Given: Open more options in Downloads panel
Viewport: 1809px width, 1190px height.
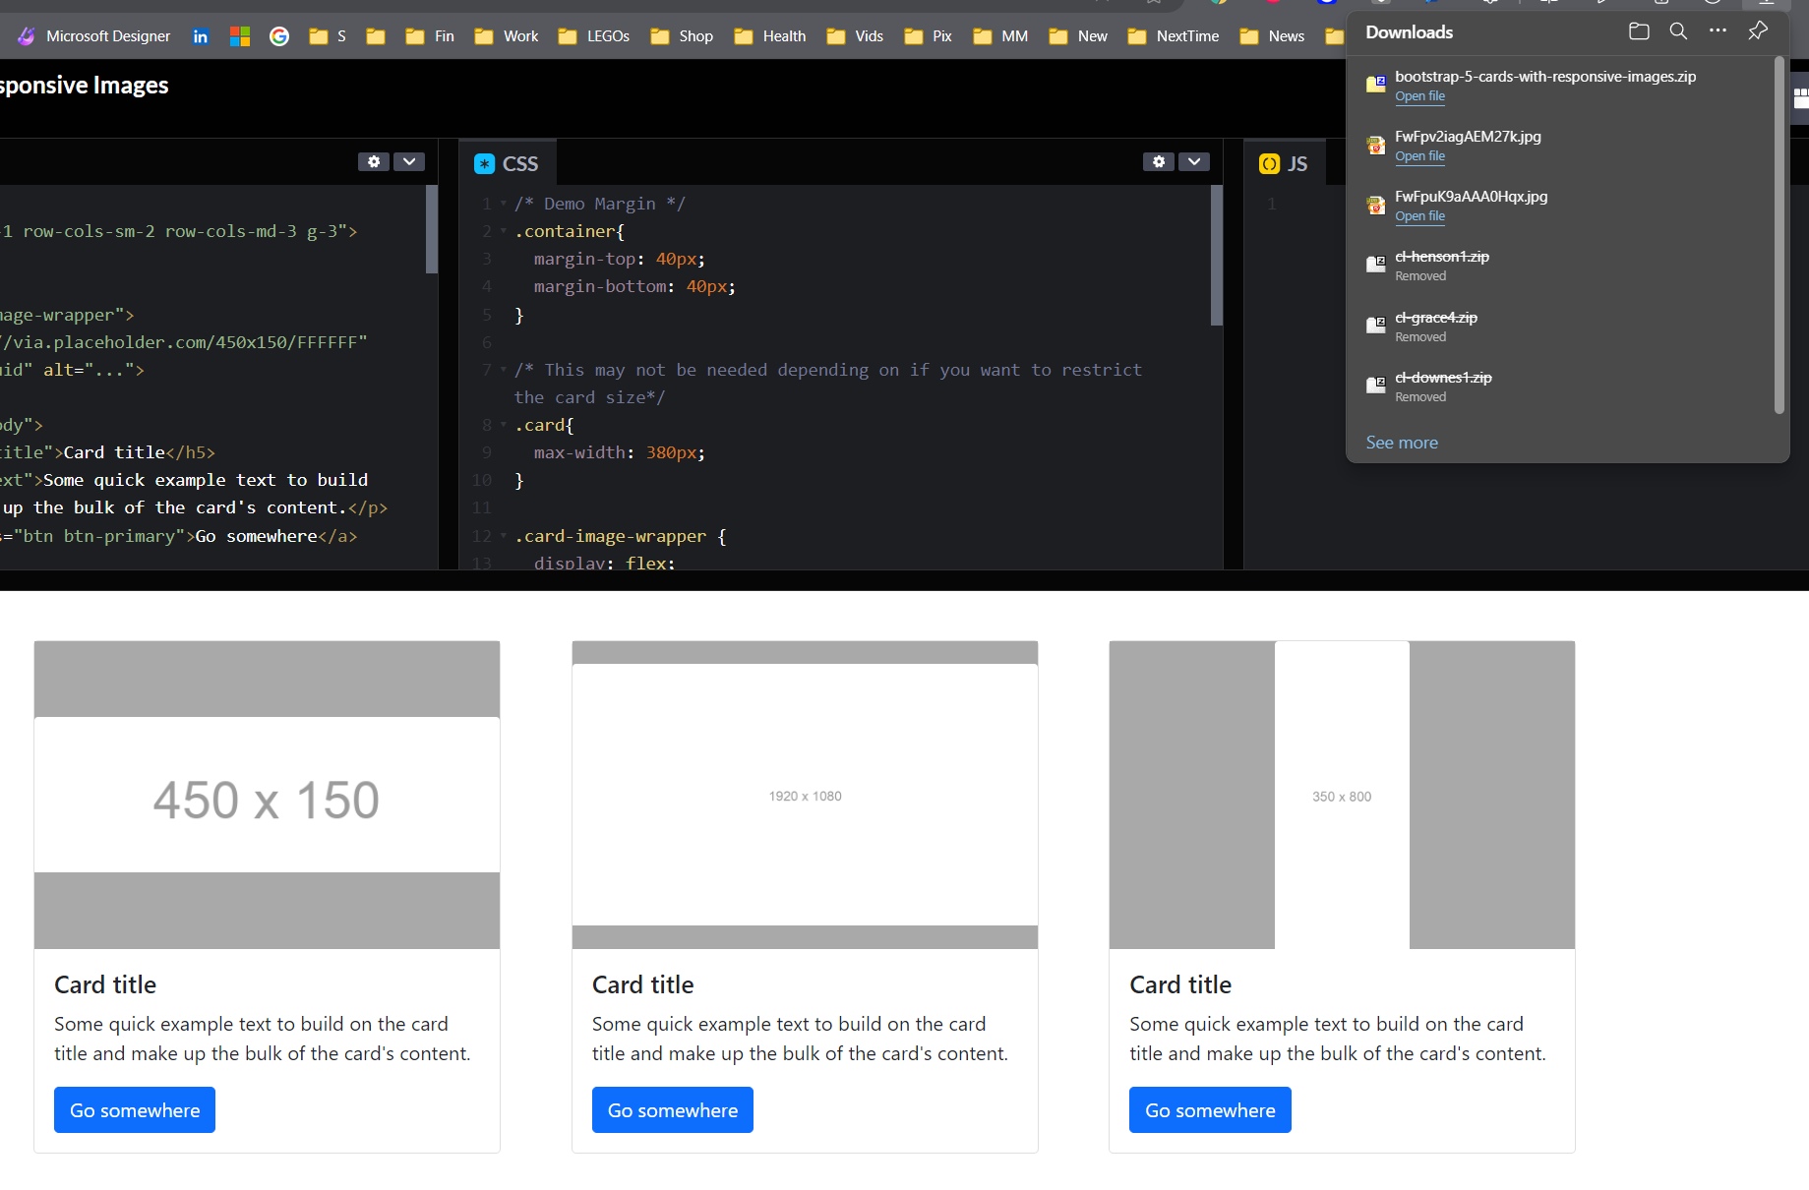Looking at the screenshot, I should [1718, 31].
